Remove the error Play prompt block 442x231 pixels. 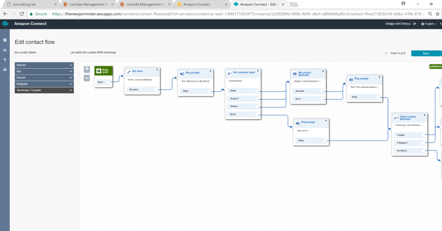click(326, 120)
